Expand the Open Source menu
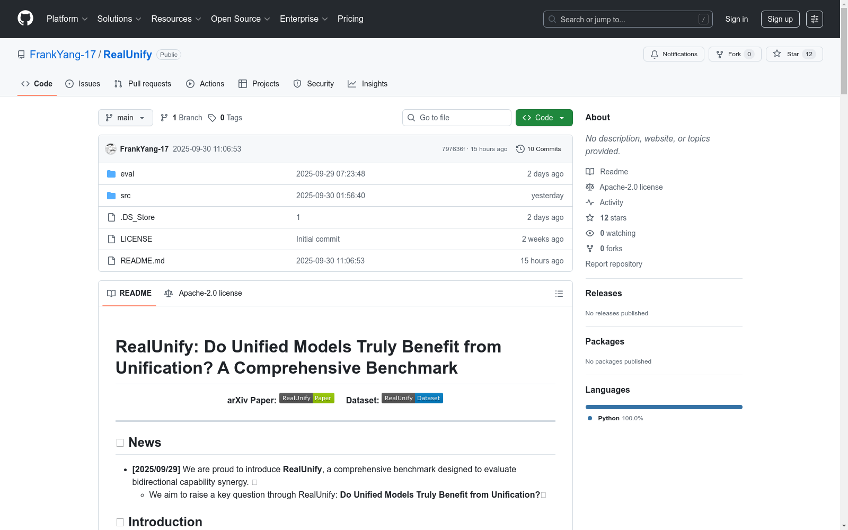This screenshot has width=848, height=530. coord(241,19)
